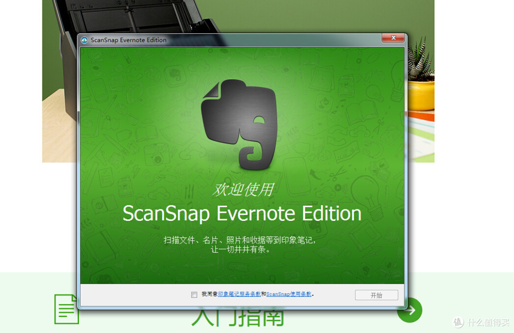Viewport: 514px width, 333px height.
Task: Close the ScanSnap Evernote Edition dialog
Action: (x=393, y=38)
